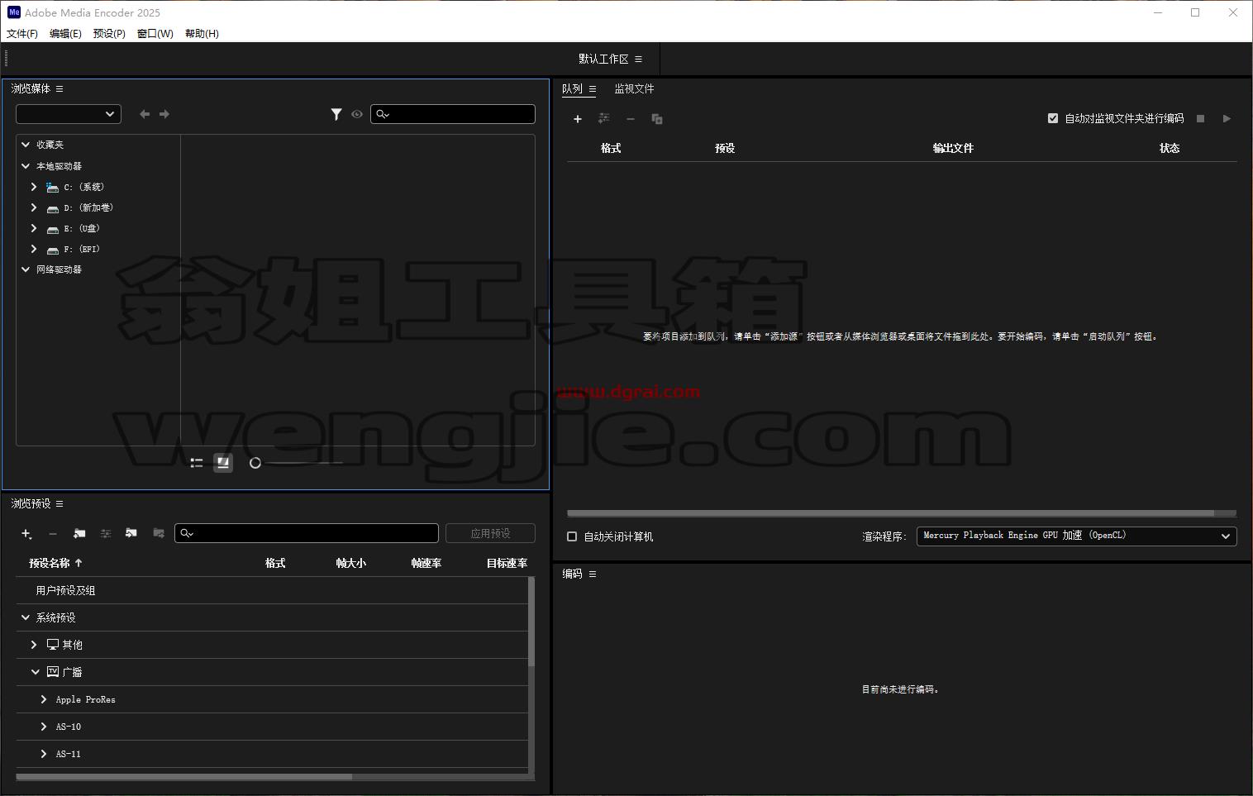Click the 帧大小 column header
Screen dimensions: 1253x796
350,563
